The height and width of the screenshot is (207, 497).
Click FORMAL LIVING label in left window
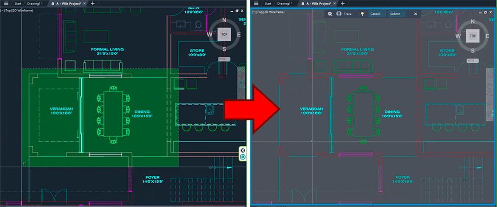tap(107, 51)
